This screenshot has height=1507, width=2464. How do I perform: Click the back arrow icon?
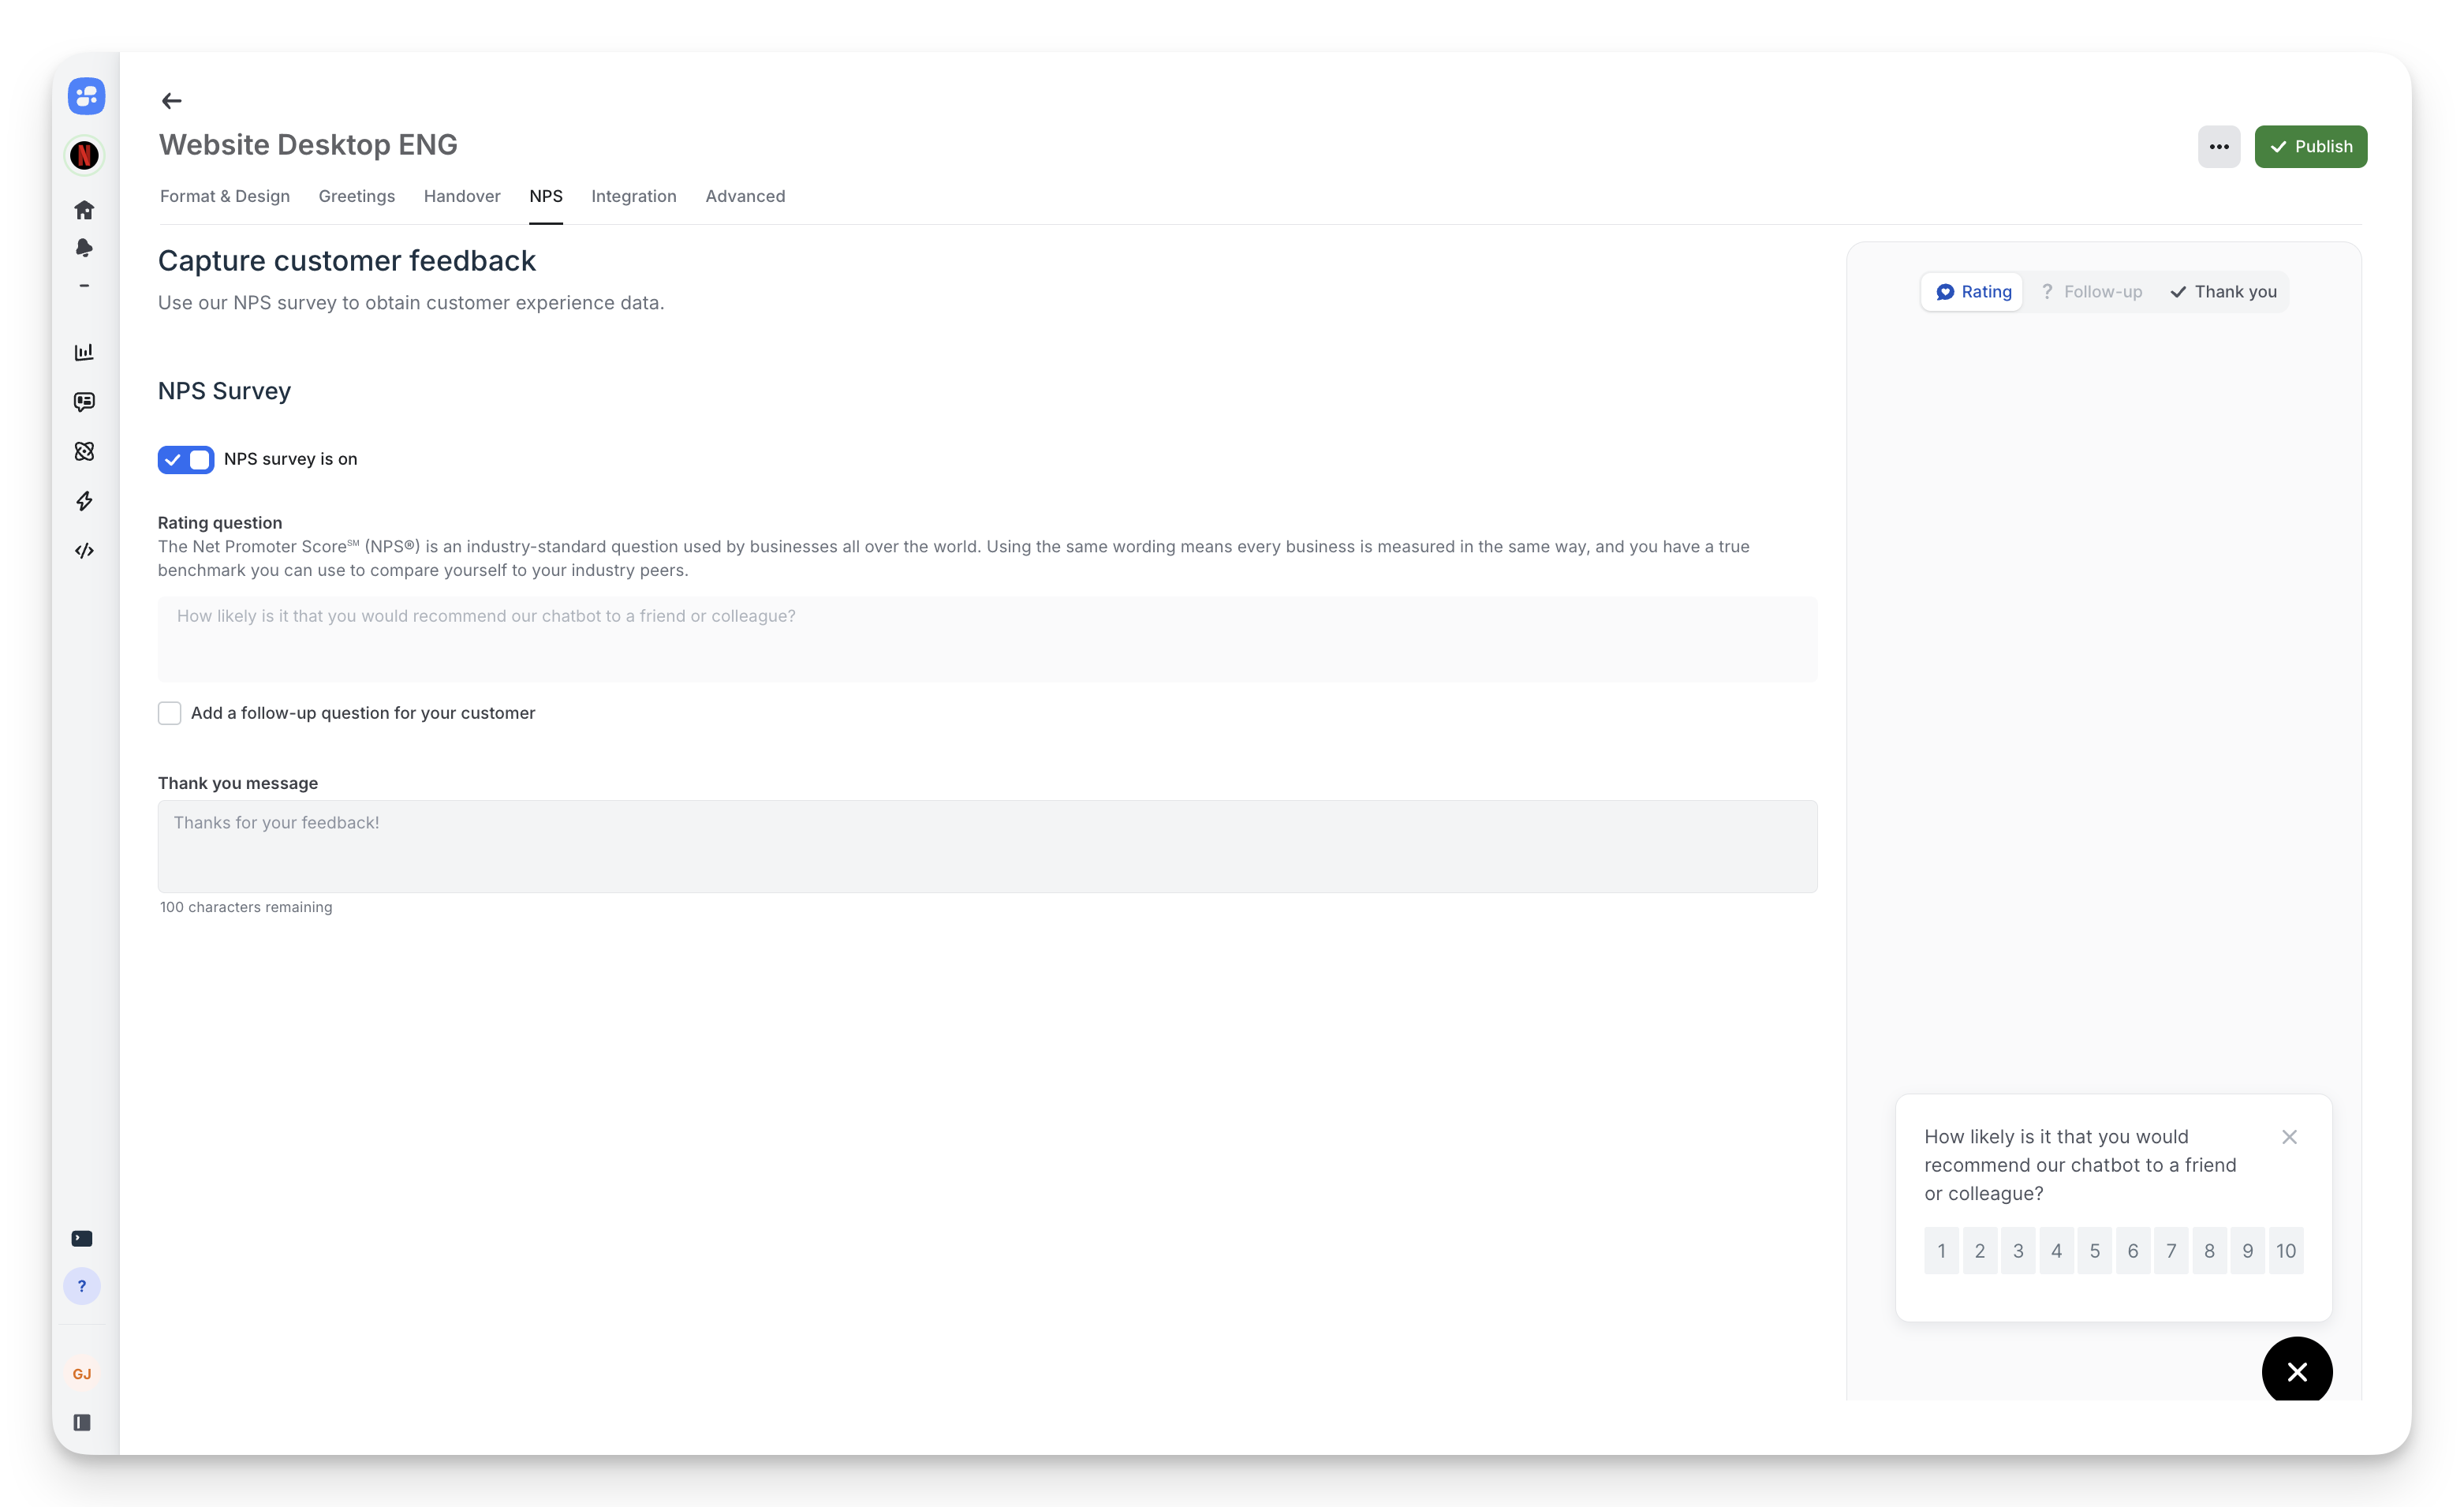(171, 101)
